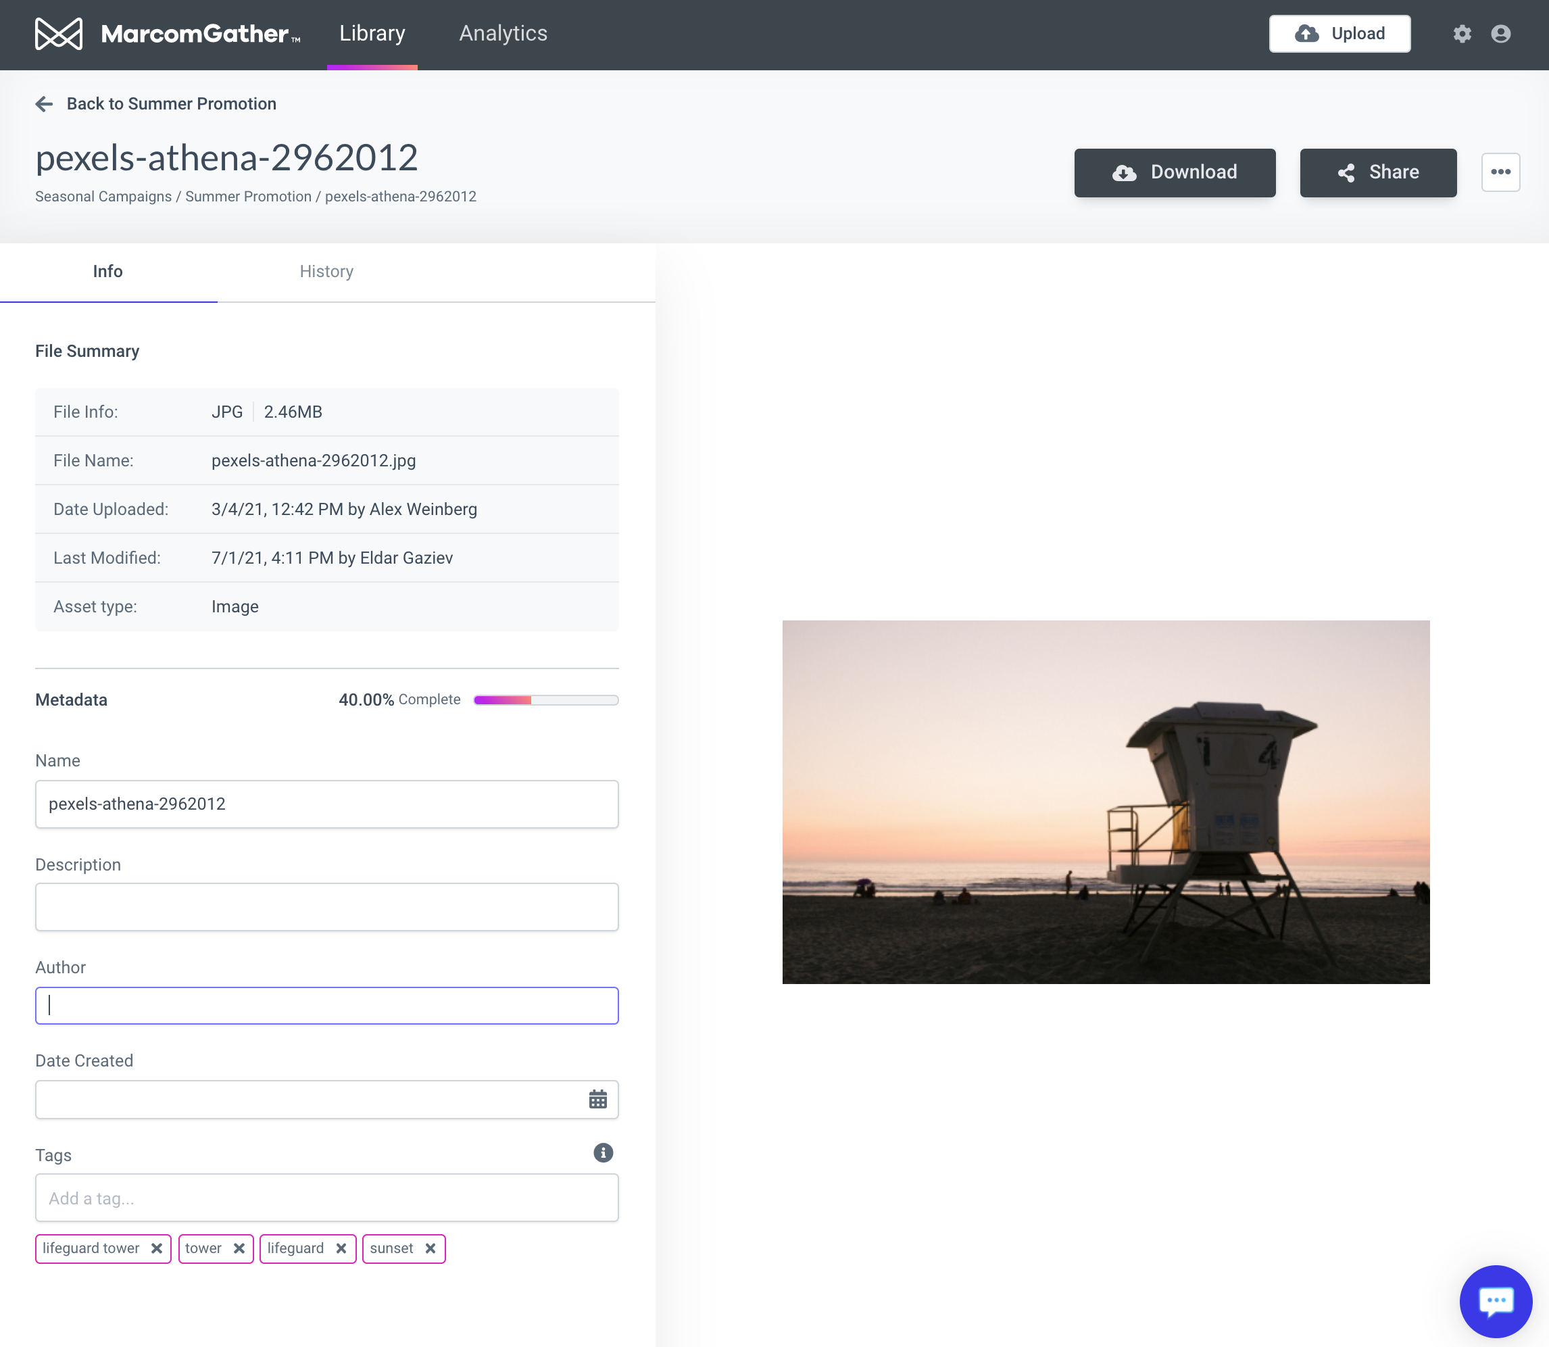Open user account profile icon
The width and height of the screenshot is (1549, 1347).
pyautogui.click(x=1501, y=34)
